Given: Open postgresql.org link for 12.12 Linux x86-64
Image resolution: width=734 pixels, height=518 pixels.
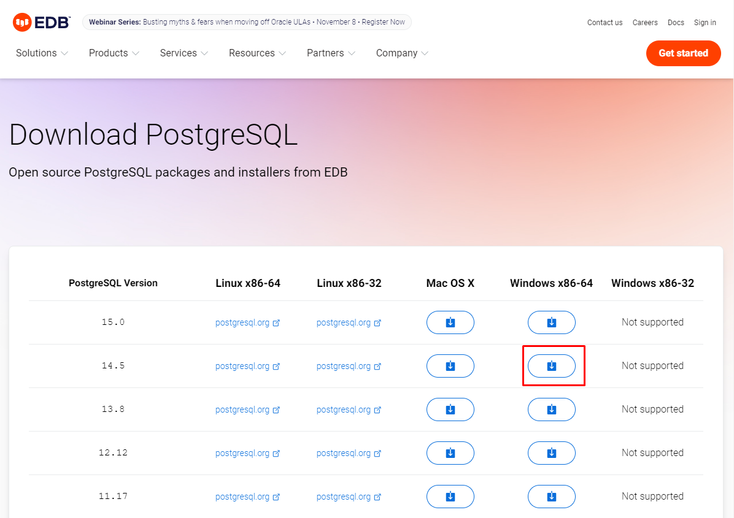Looking at the screenshot, I should point(247,453).
